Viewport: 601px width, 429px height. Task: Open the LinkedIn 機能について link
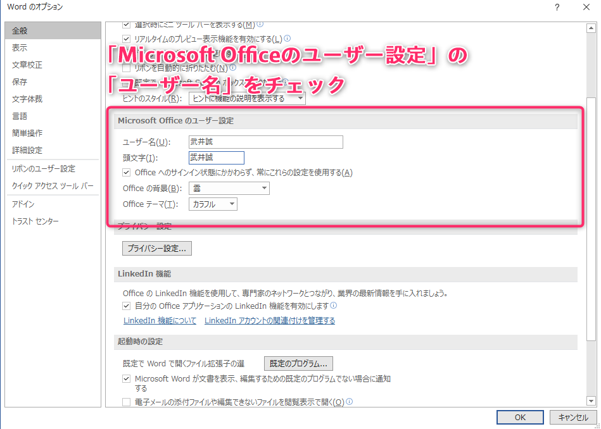coord(160,321)
